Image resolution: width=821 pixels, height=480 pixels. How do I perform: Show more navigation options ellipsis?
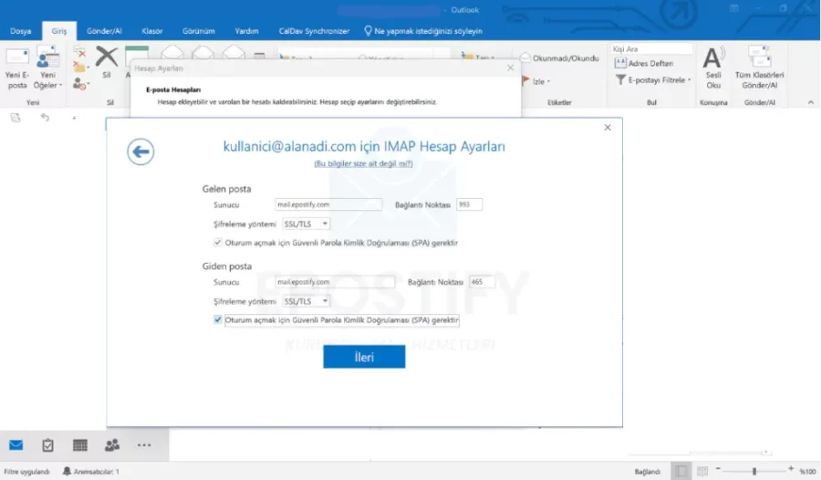click(144, 445)
